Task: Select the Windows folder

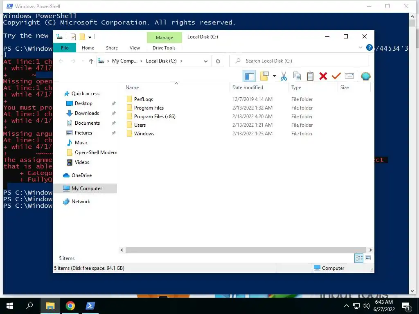Action: pos(144,134)
